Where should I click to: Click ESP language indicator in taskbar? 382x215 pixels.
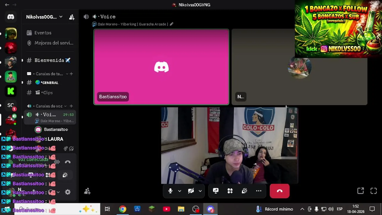(x=340, y=209)
